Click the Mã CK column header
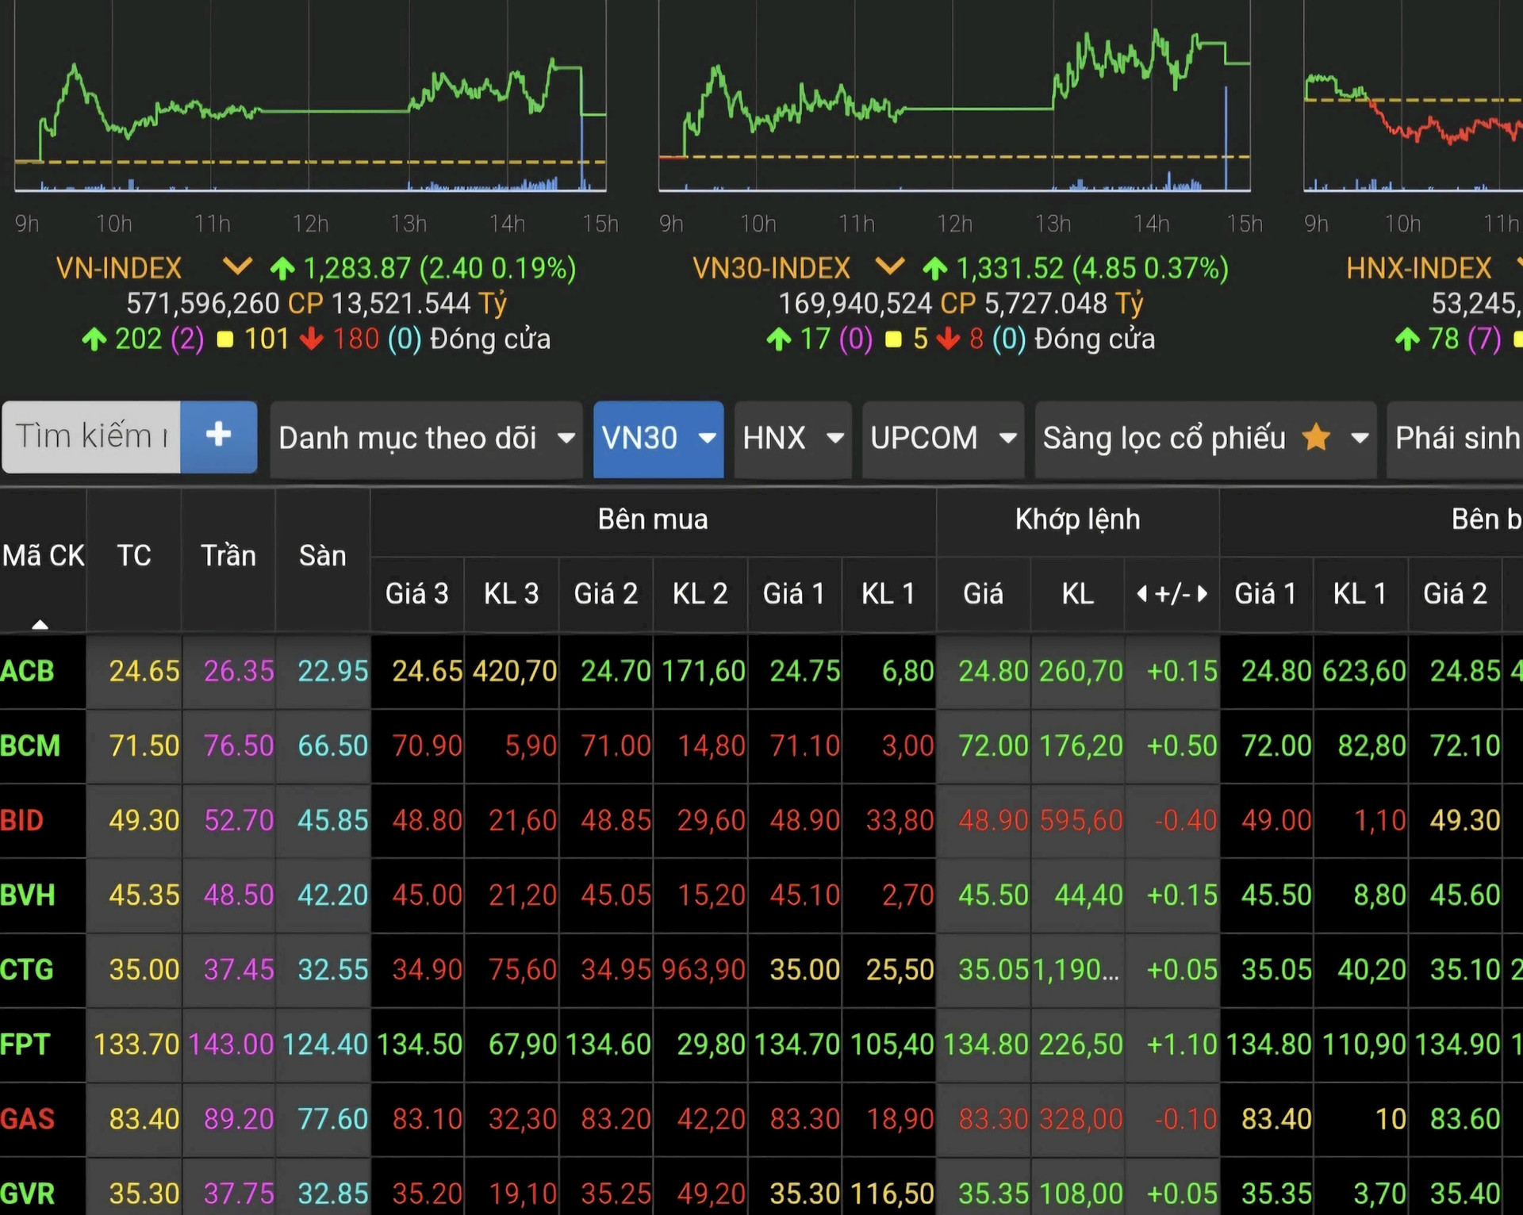This screenshot has width=1523, height=1215. tap(43, 555)
